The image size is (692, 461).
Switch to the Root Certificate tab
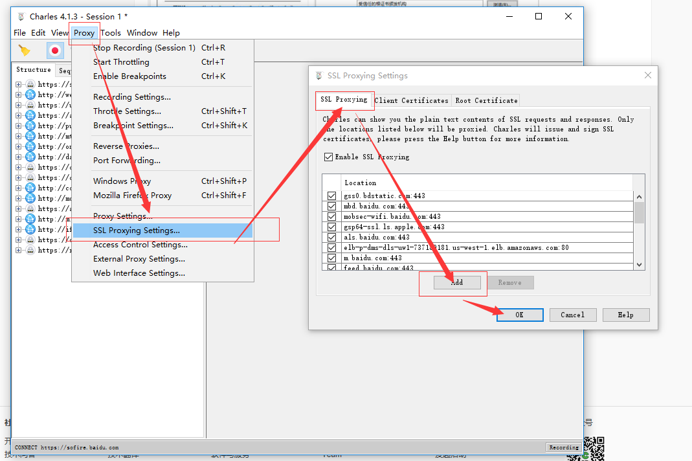pos(486,100)
